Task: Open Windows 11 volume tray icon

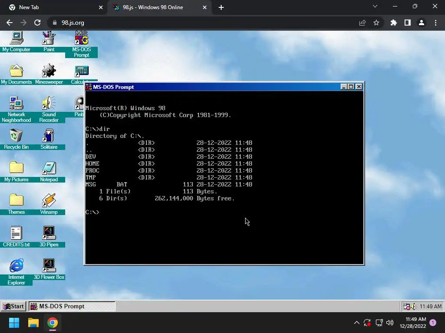Action: [390, 323]
